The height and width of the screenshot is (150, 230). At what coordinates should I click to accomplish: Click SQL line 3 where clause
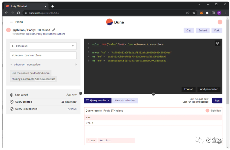[x=132, y=52]
